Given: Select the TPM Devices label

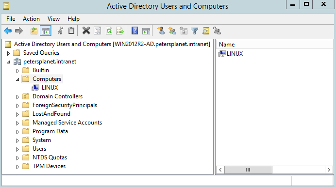Looking at the screenshot, I should click(49, 166).
